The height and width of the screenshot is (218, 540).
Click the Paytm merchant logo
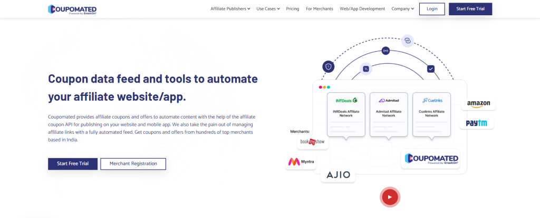pyautogui.click(x=476, y=123)
